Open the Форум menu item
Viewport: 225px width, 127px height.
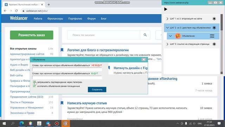[x=91, y=19]
